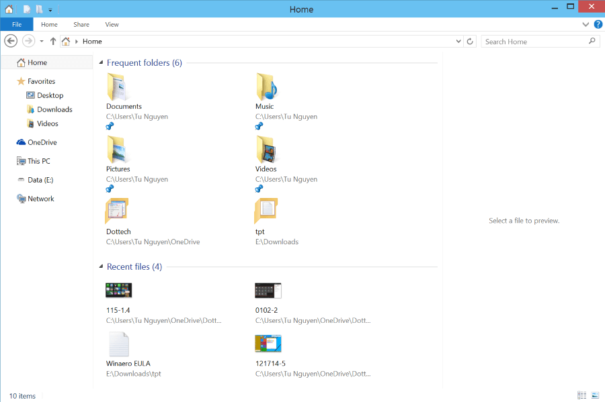605x402 pixels.
Task: Go back with the Back arrow
Action: click(11, 41)
